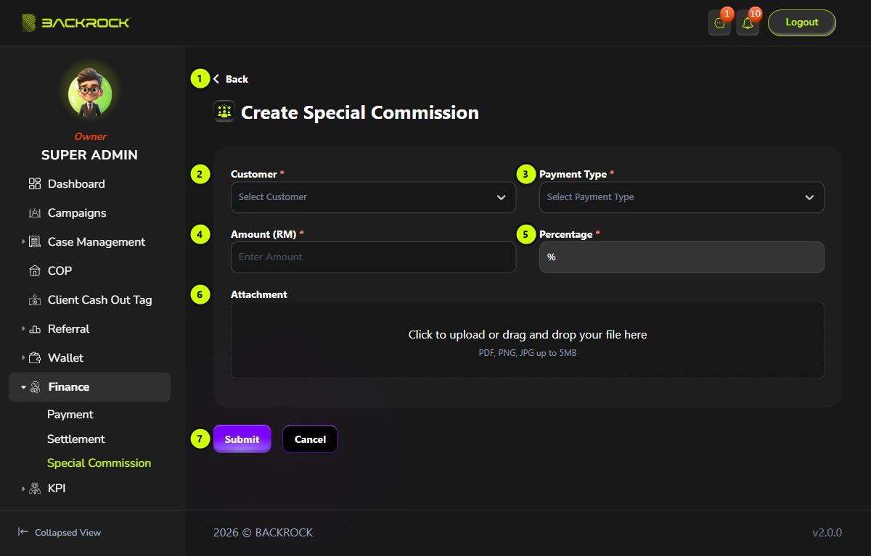
Task: Click the Campaigns icon in sidebar
Action: coord(35,213)
